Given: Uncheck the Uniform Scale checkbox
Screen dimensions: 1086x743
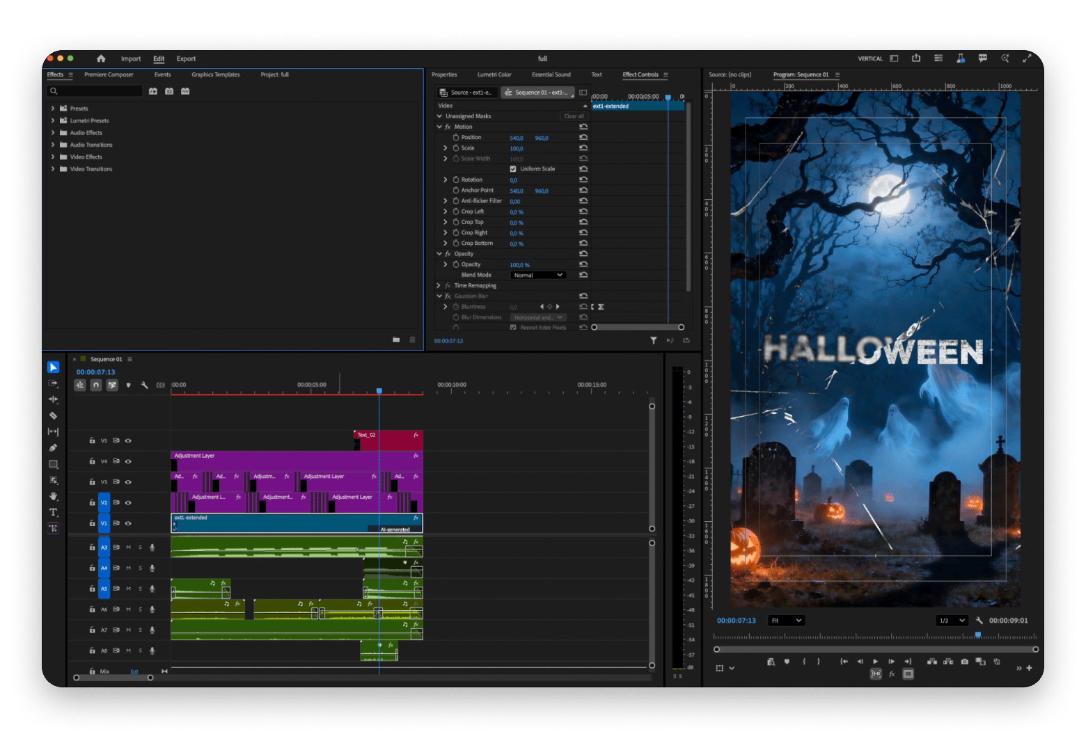Looking at the screenshot, I should 513,168.
